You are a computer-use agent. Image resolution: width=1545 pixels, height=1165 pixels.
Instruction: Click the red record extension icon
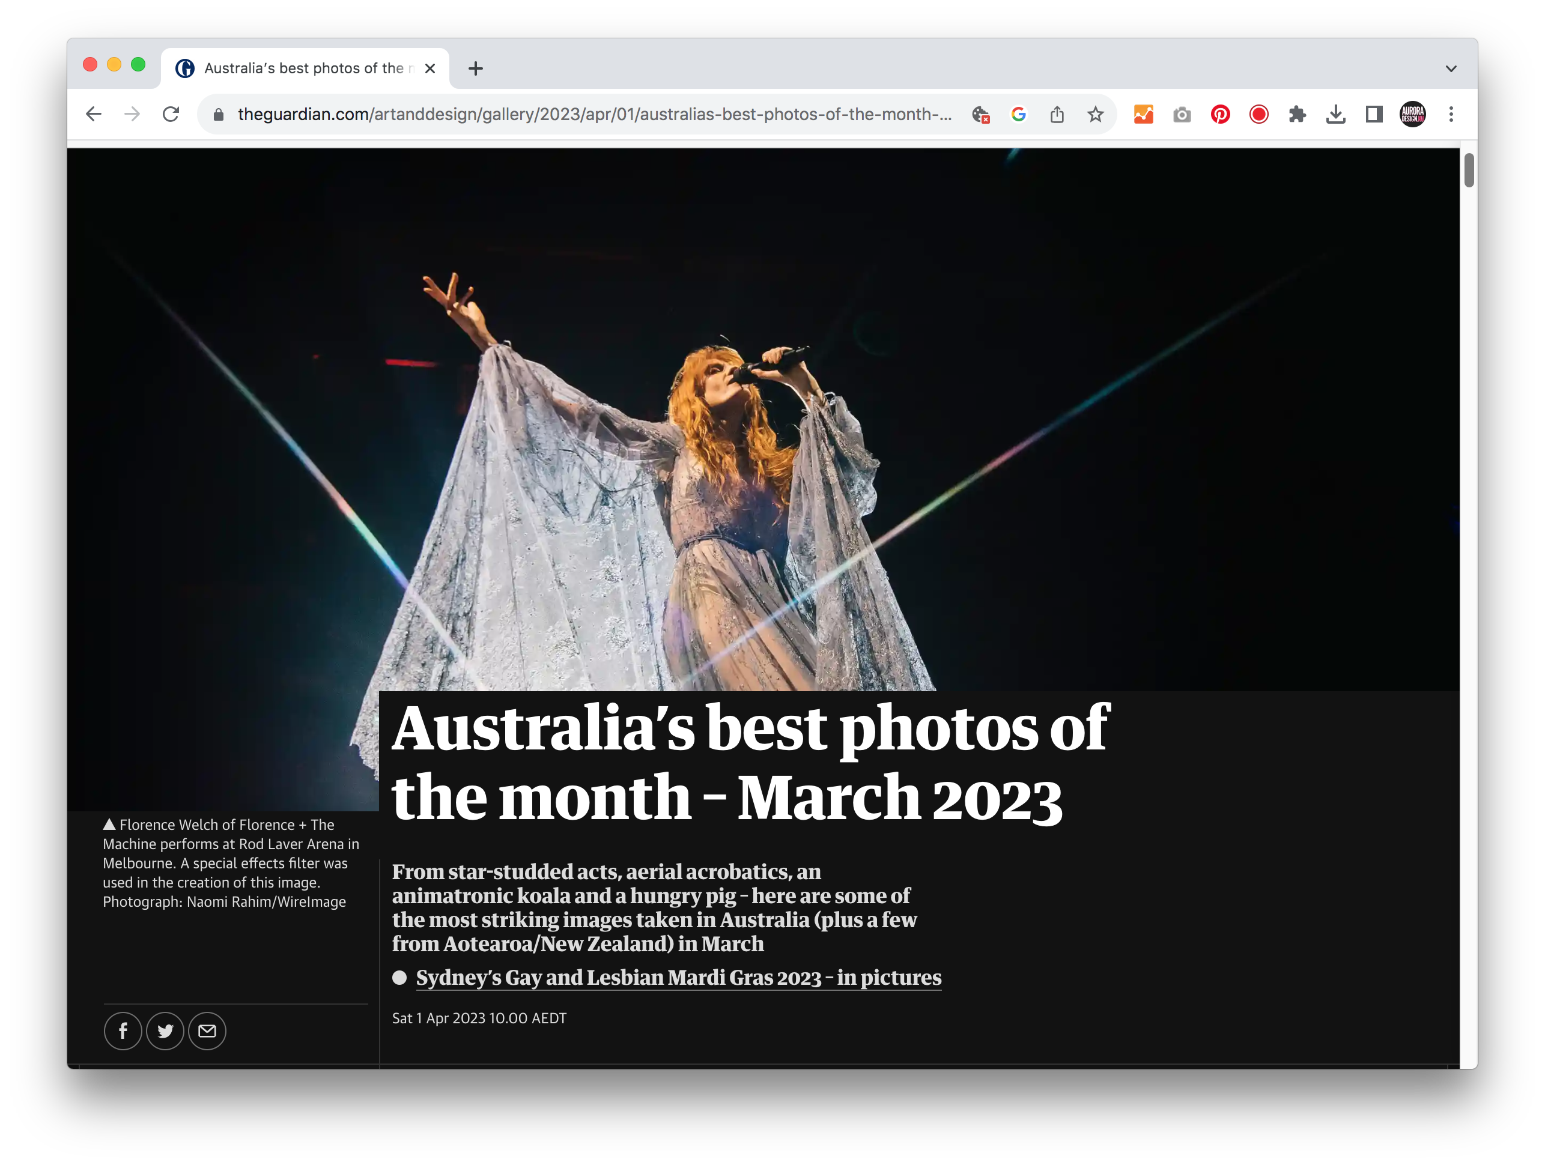click(x=1258, y=115)
